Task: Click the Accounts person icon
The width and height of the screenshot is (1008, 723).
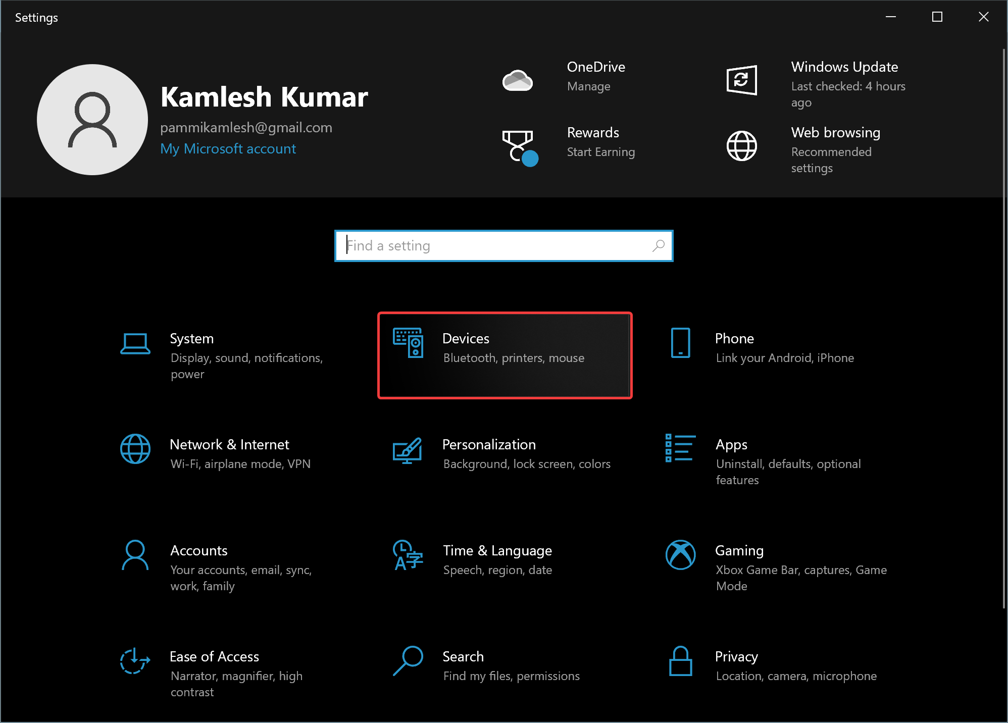Action: pos(135,555)
